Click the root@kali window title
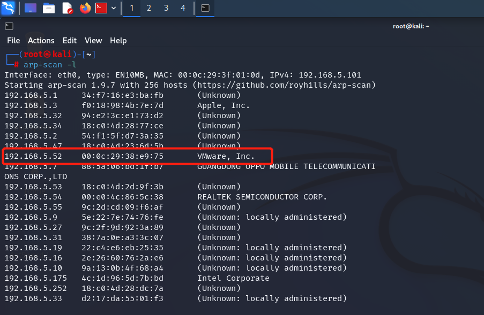Screen dimensions: 484x315 click(x=411, y=26)
